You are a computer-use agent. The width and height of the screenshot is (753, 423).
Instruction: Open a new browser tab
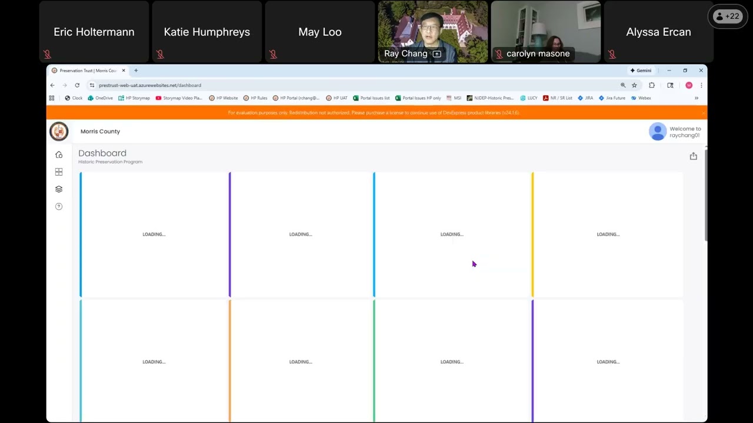(136, 70)
